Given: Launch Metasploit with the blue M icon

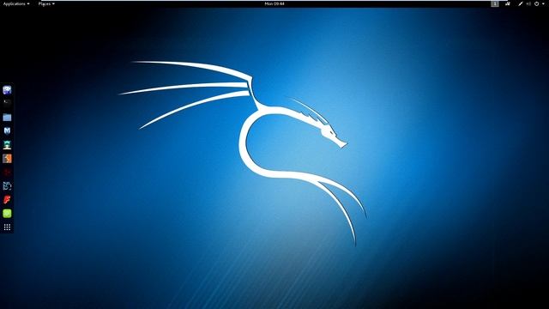Looking at the screenshot, I should (x=7, y=131).
